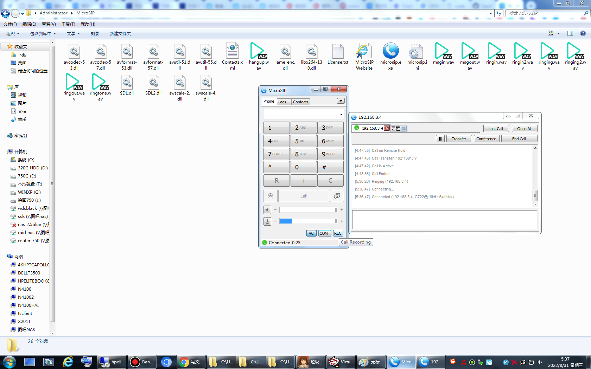Open the Explorer address bar history dropdown
This screenshot has height=369, width=591.
(491, 13)
